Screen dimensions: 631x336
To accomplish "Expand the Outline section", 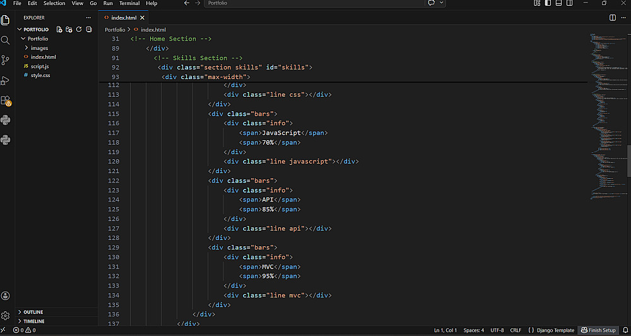I will point(33,312).
